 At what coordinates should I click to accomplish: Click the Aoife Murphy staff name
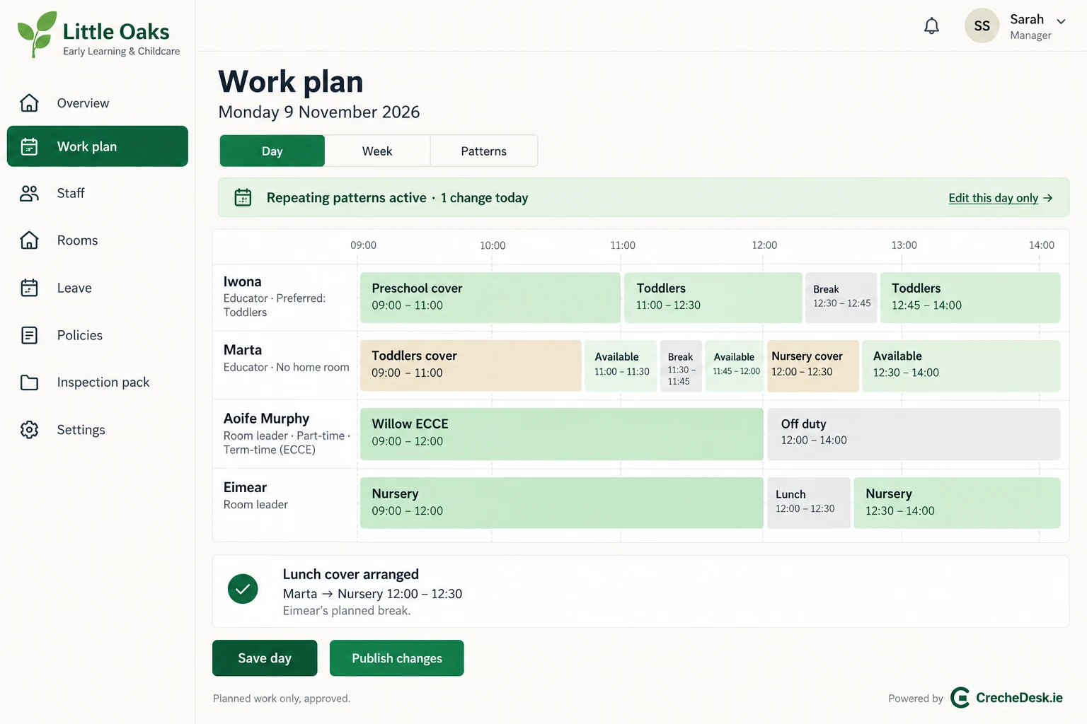(266, 419)
